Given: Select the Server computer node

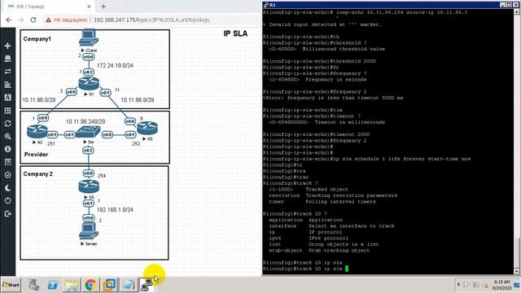Looking at the screenshot, I should tap(89, 231).
